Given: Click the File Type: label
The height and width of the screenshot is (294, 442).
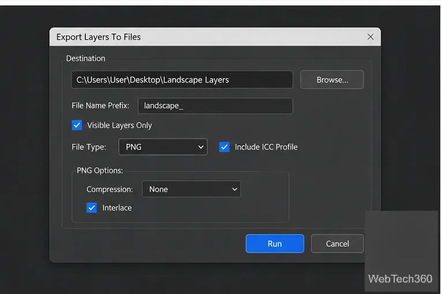Looking at the screenshot, I should [x=89, y=147].
